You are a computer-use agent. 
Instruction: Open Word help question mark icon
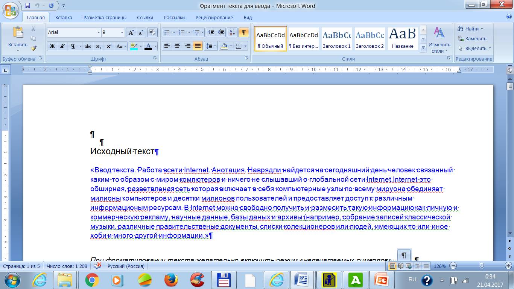click(x=509, y=17)
